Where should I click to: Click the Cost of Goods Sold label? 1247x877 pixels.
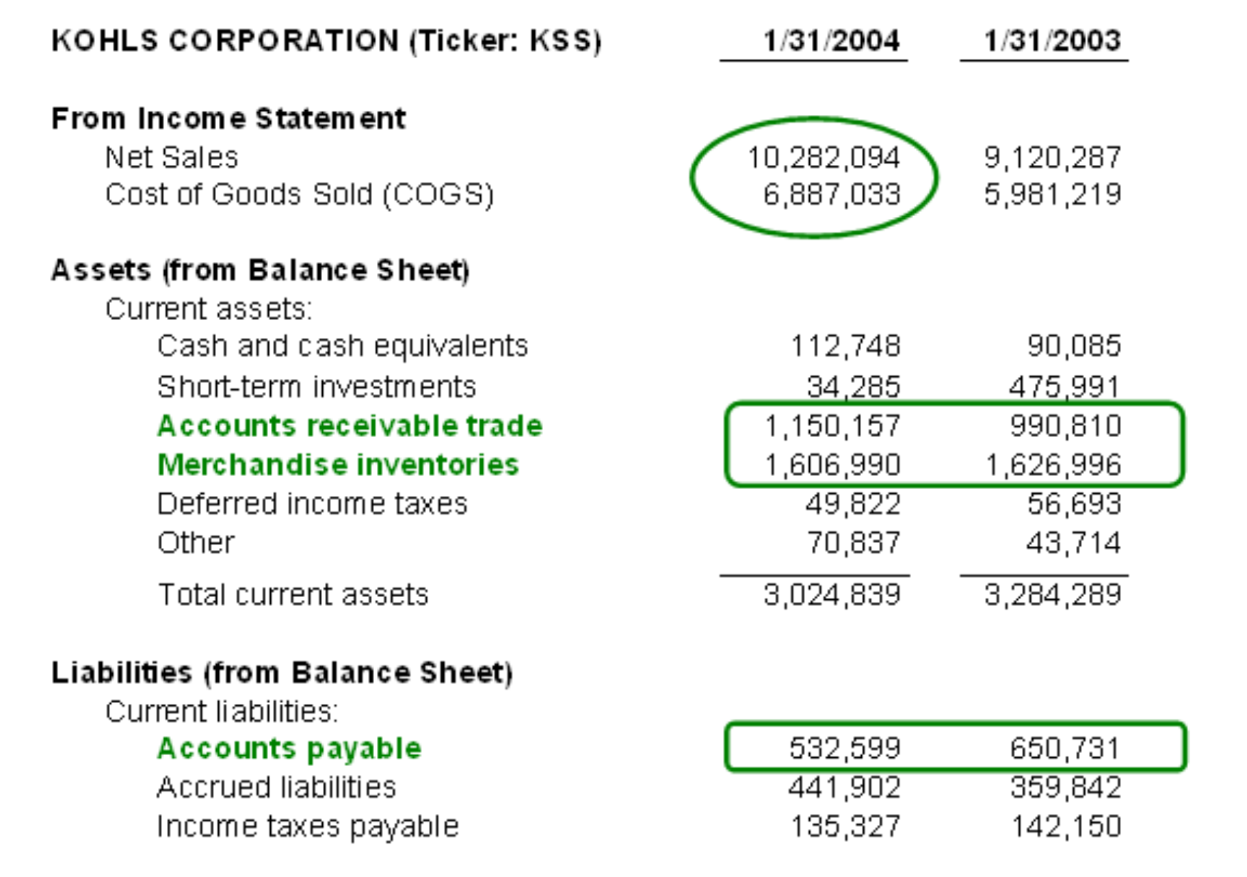[x=299, y=195]
